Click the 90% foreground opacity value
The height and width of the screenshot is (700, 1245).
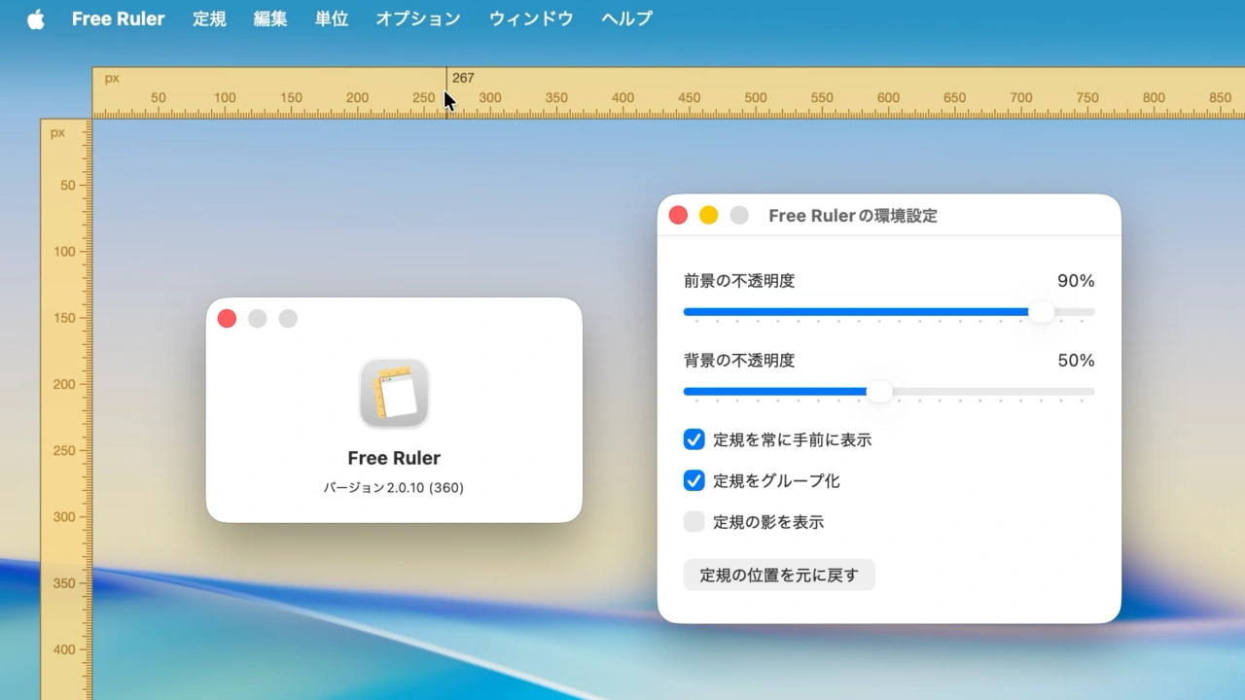pyautogui.click(x=1076, y=281)
